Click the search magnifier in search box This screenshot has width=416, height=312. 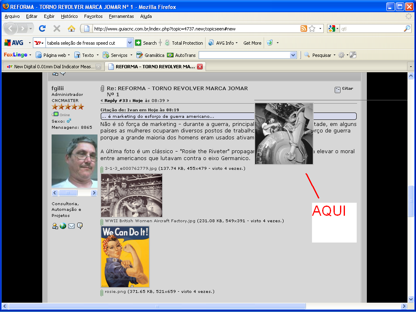click(407, 28)
